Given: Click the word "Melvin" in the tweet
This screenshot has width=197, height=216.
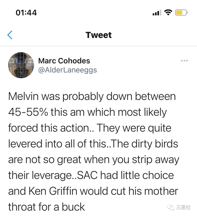Looking at the screenshot, I should point(24,97).
